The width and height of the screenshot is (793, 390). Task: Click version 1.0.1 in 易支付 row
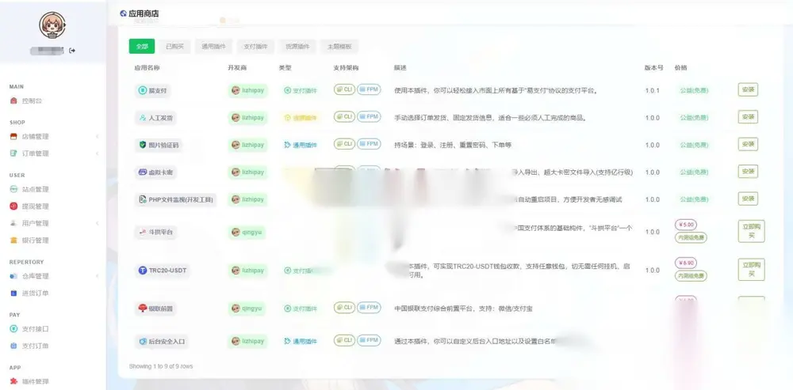[653, 91]
